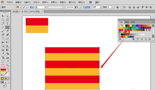Select the Mesh tool
The height and width of the screenshot is (90, 155).
coord(3,50)
